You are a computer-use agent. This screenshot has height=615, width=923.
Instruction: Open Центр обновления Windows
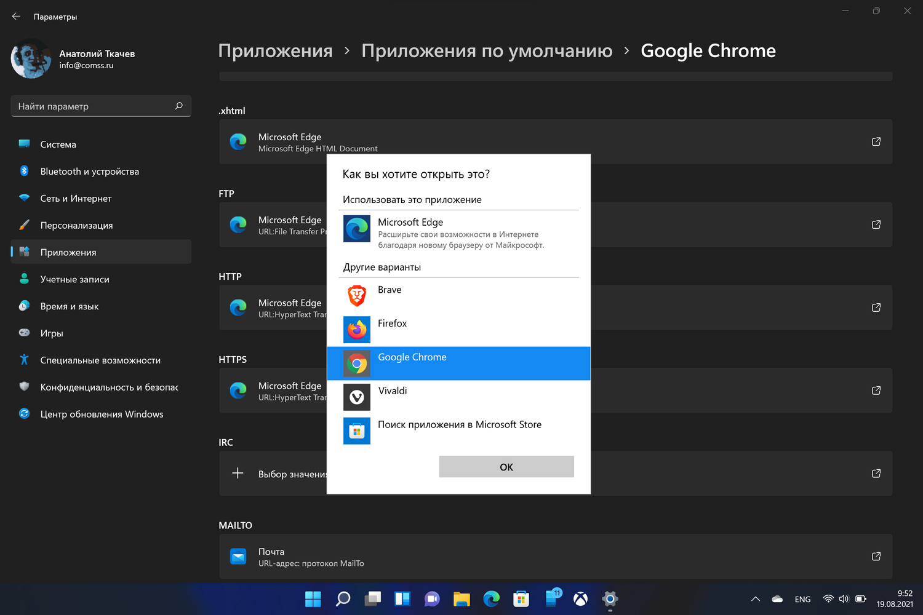point(101,415)
